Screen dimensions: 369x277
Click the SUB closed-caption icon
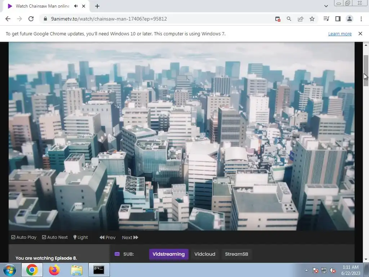[117, 254]
